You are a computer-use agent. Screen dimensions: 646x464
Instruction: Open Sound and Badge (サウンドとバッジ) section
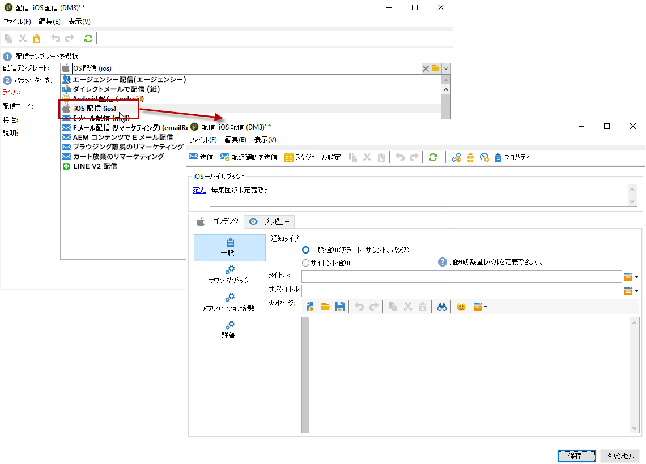pyautogui.click(x=229, y=275)
